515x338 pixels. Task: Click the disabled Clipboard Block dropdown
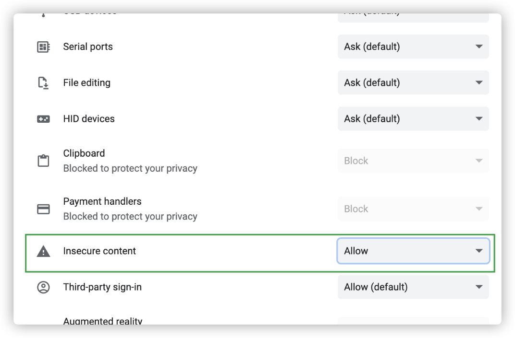click(x=413, y=161)
